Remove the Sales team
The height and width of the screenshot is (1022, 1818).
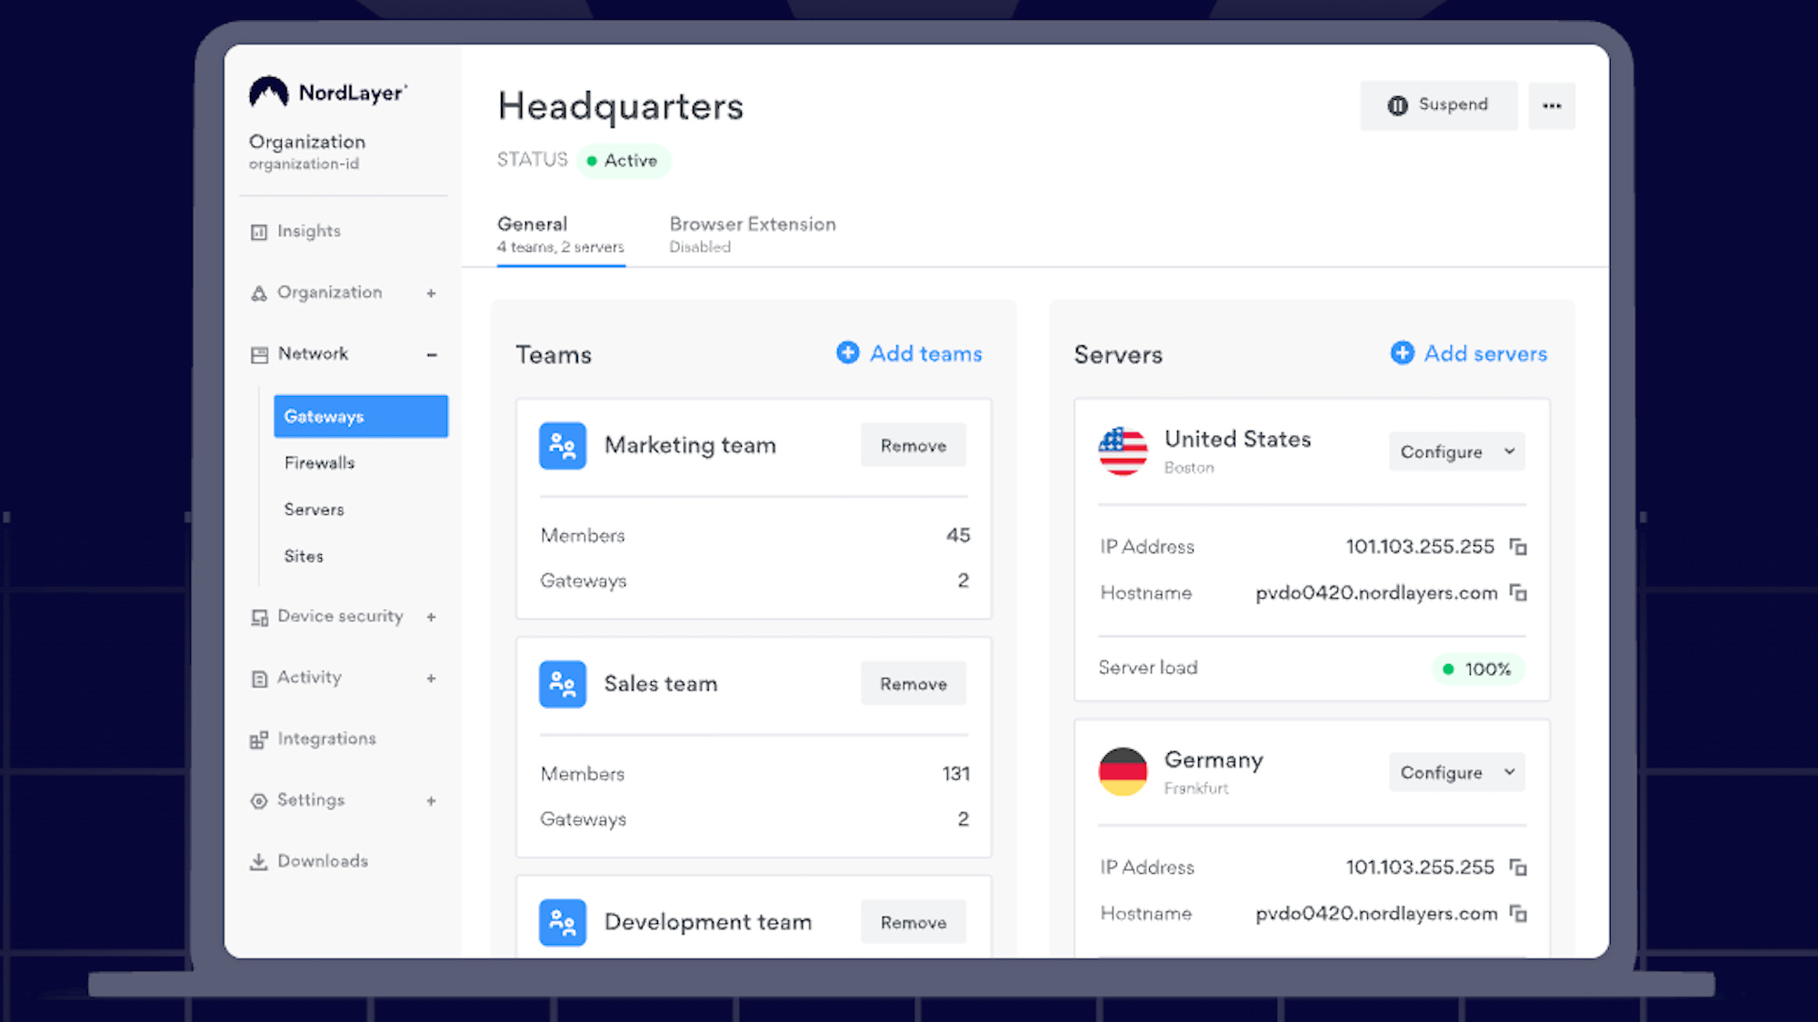[913, 683]
